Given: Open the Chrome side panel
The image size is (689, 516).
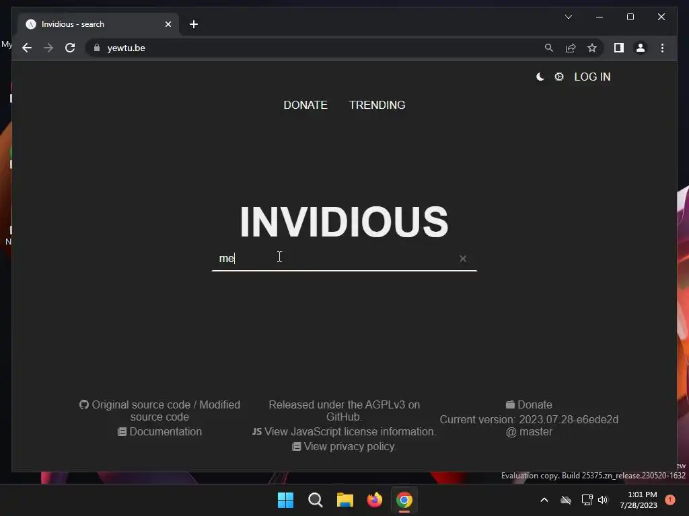Looking at the screenshot, I should point(619,48).
